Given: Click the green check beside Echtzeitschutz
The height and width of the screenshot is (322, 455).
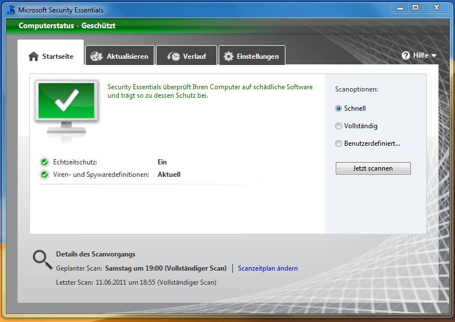Looking at the screenshot, I should pos(45,162).
